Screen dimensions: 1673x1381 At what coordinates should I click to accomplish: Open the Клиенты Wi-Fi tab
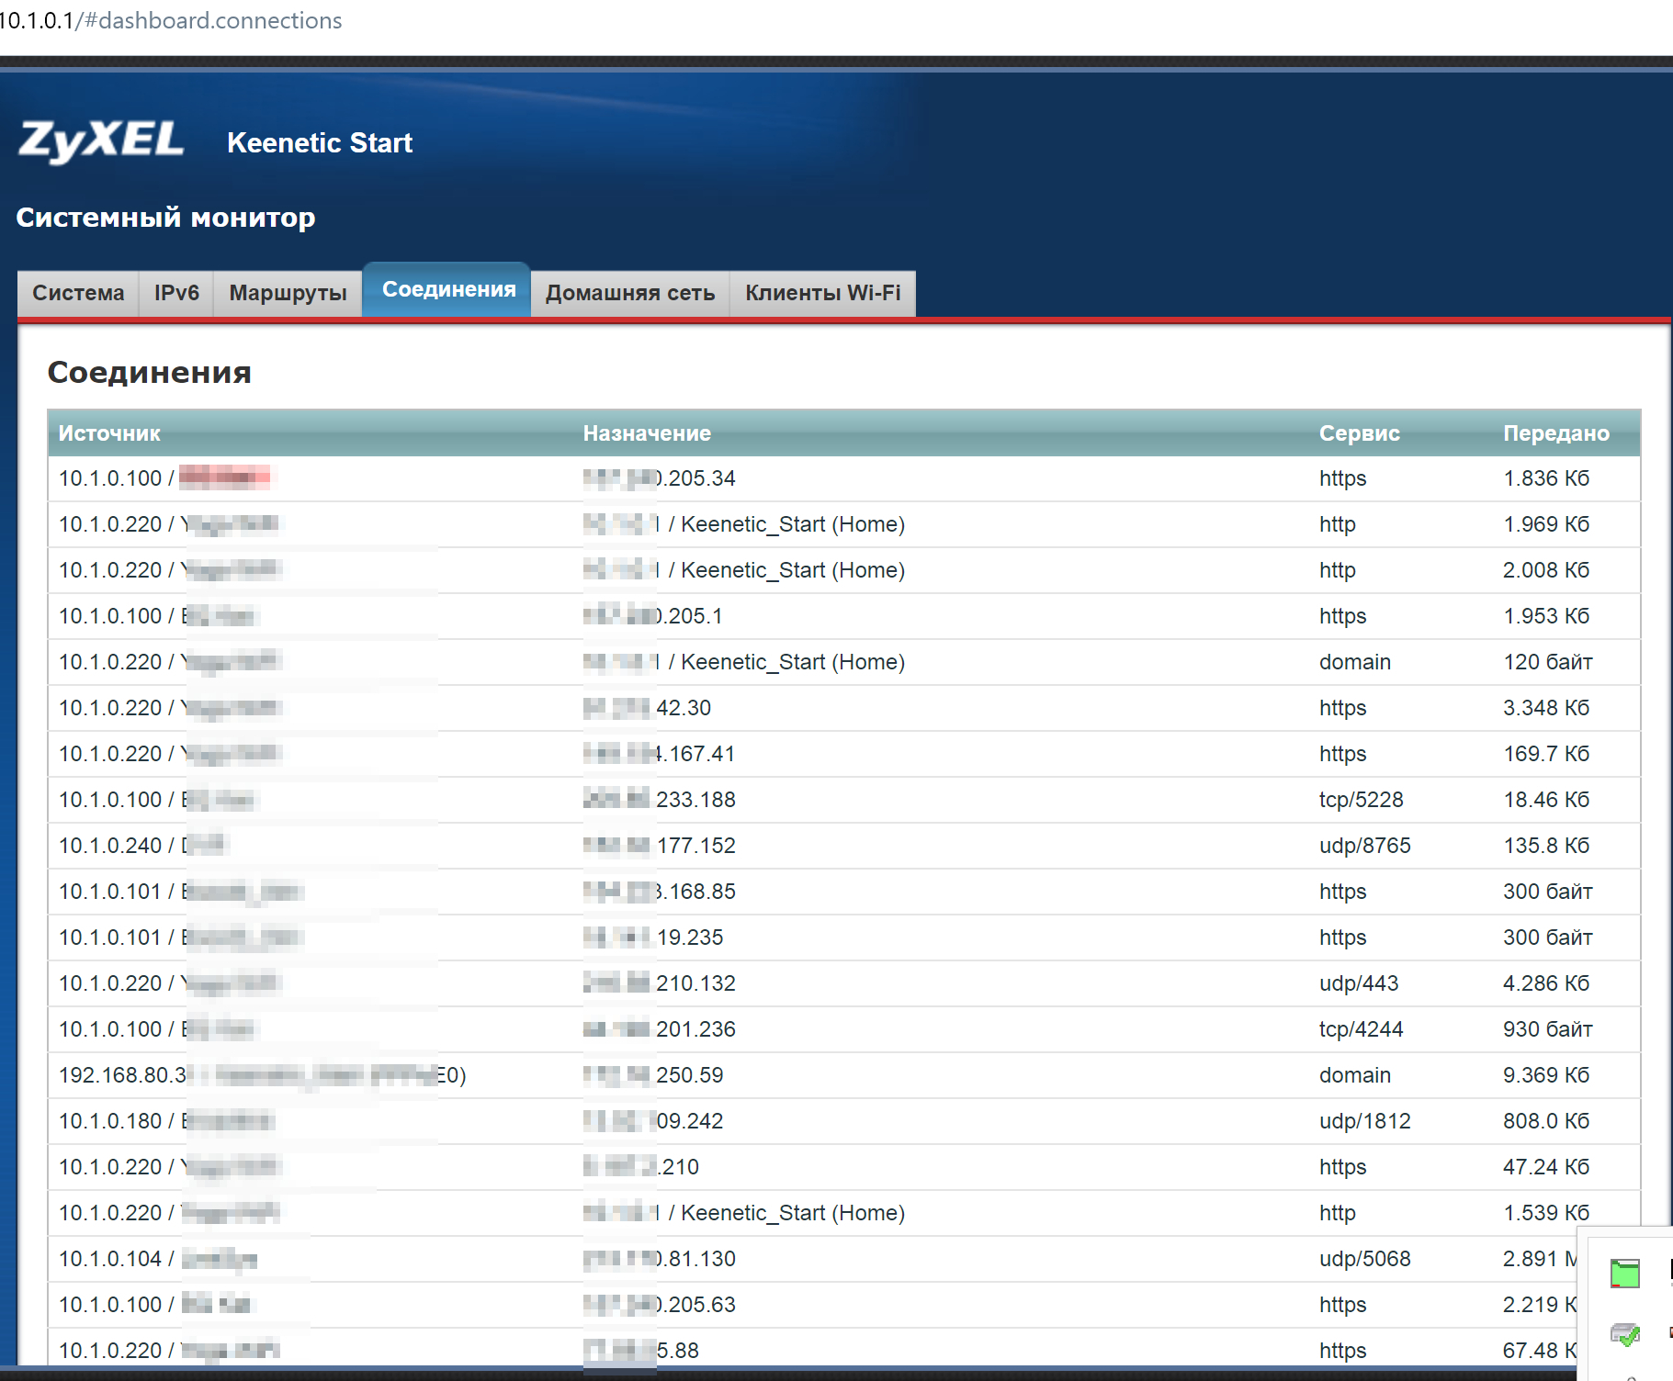tap(823, 293)
